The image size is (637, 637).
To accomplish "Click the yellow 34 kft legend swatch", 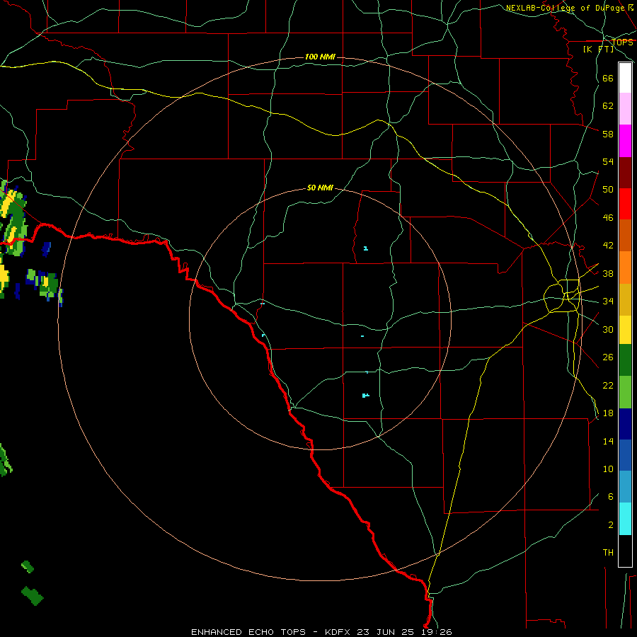I will click(625, 330).
